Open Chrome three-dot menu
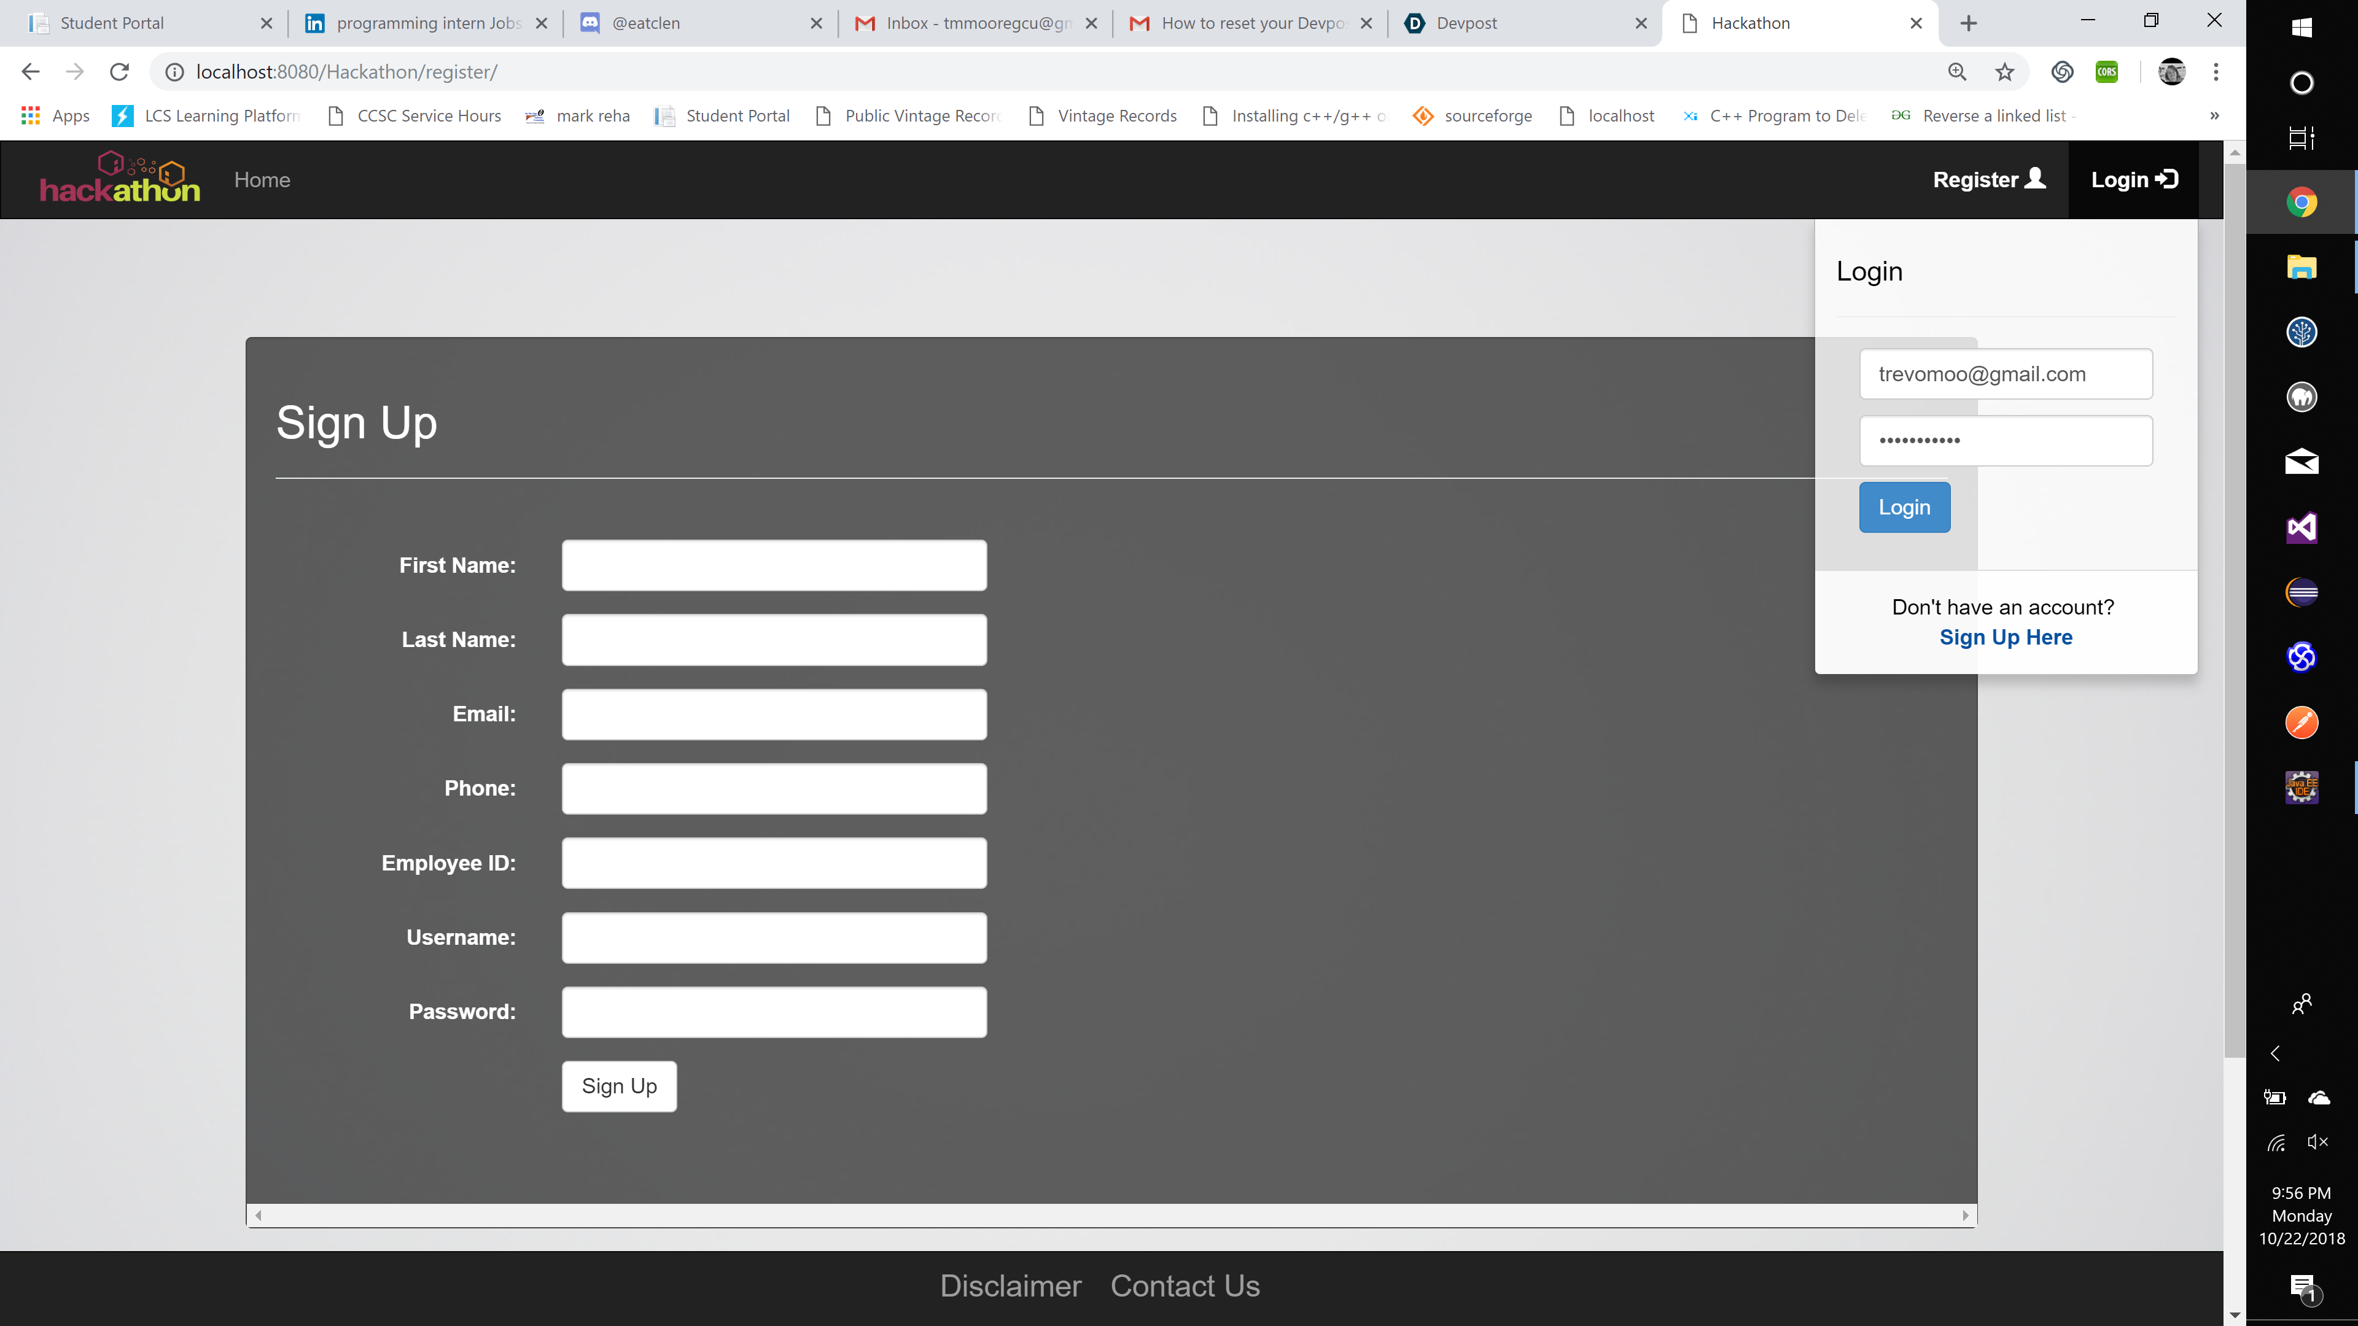The image size is (2358, 1326). coord(2216,72)
